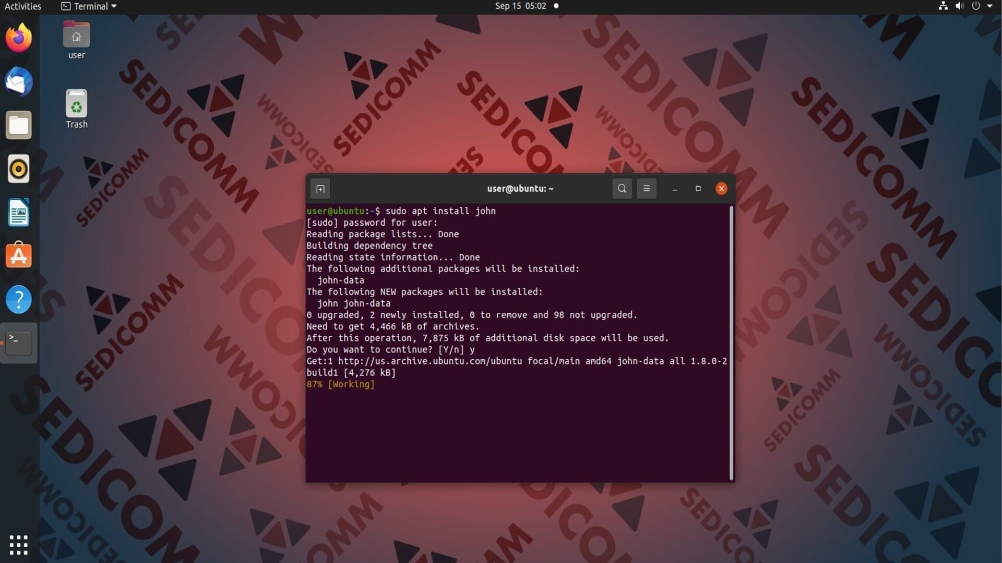Expand the system menu arrow
This screenshot has height=563, width=1002.
click(989, 6)
